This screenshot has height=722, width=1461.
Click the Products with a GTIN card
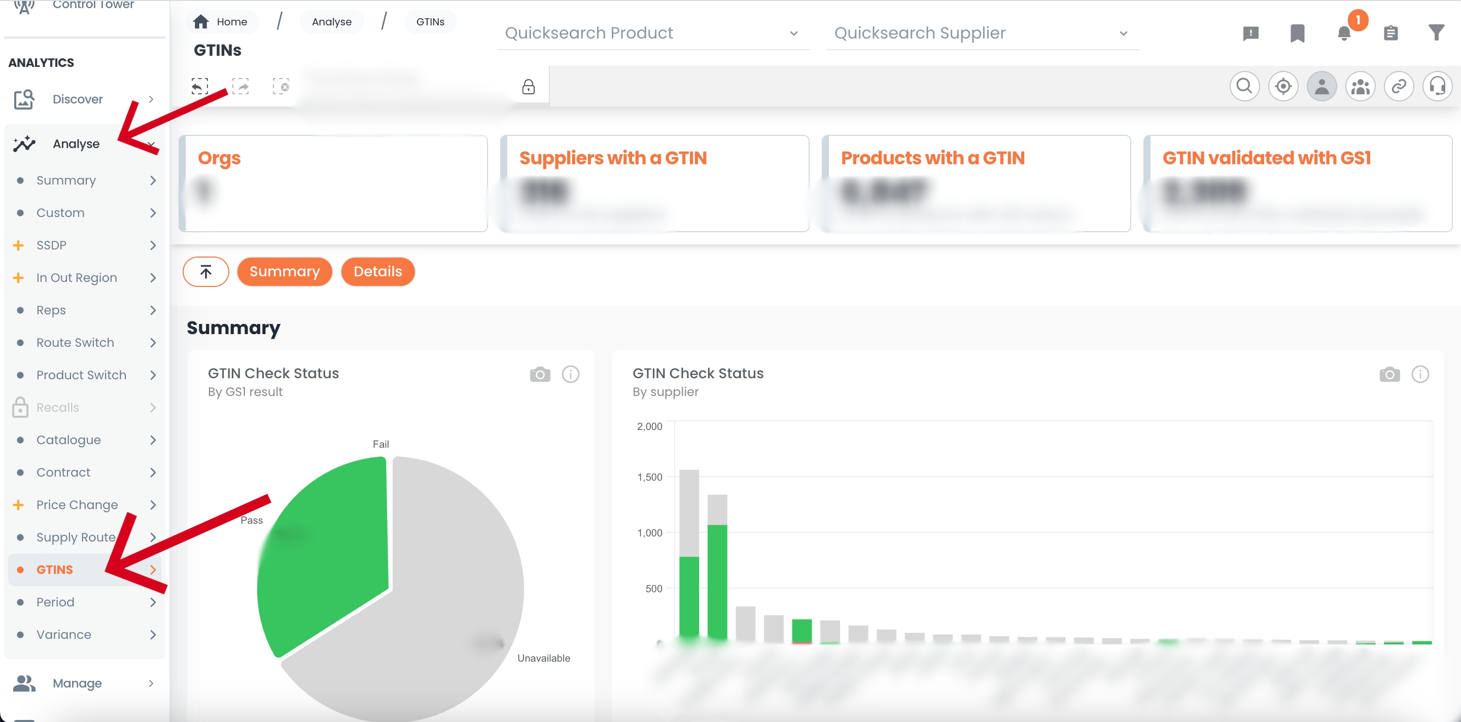tap(977, 184)
